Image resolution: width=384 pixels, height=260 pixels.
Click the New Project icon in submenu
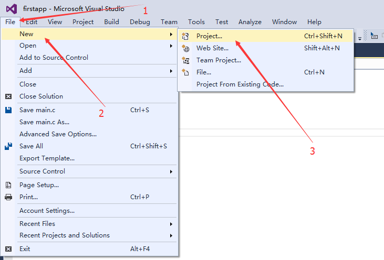(185, 36)
